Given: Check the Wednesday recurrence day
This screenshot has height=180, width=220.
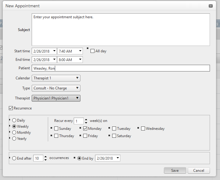Looking at the screenshot, I should point(143,129).
